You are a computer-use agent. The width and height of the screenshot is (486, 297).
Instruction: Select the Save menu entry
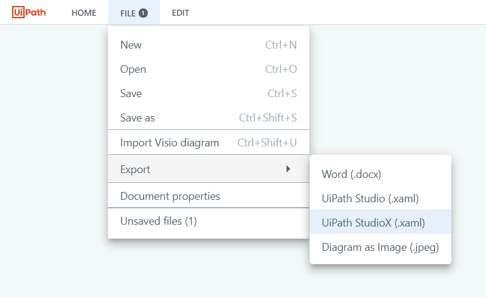click(x=209, y=93)
